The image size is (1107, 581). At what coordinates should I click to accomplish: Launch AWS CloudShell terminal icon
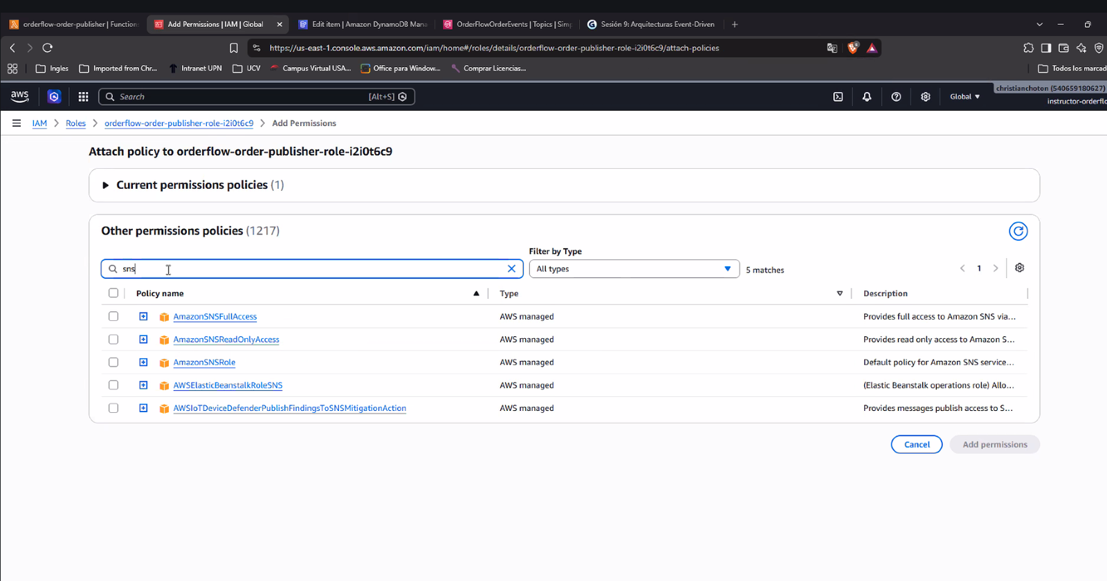pos(838,97)
